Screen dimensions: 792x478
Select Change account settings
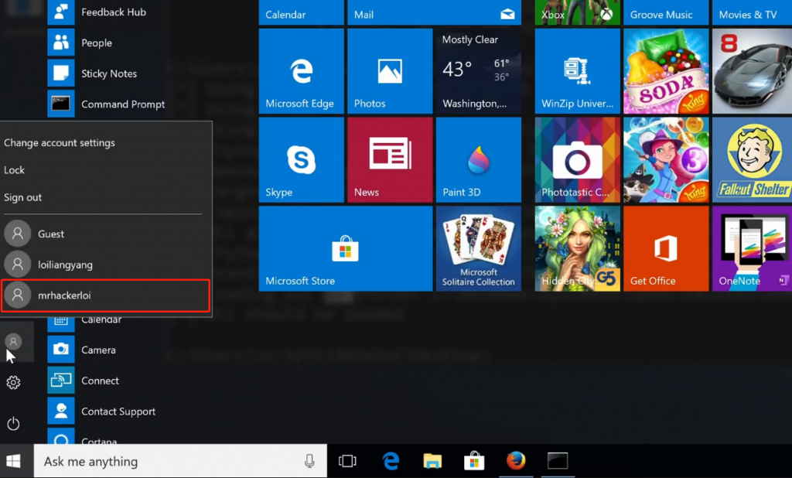pyautogui.click(x=60, y=143)
